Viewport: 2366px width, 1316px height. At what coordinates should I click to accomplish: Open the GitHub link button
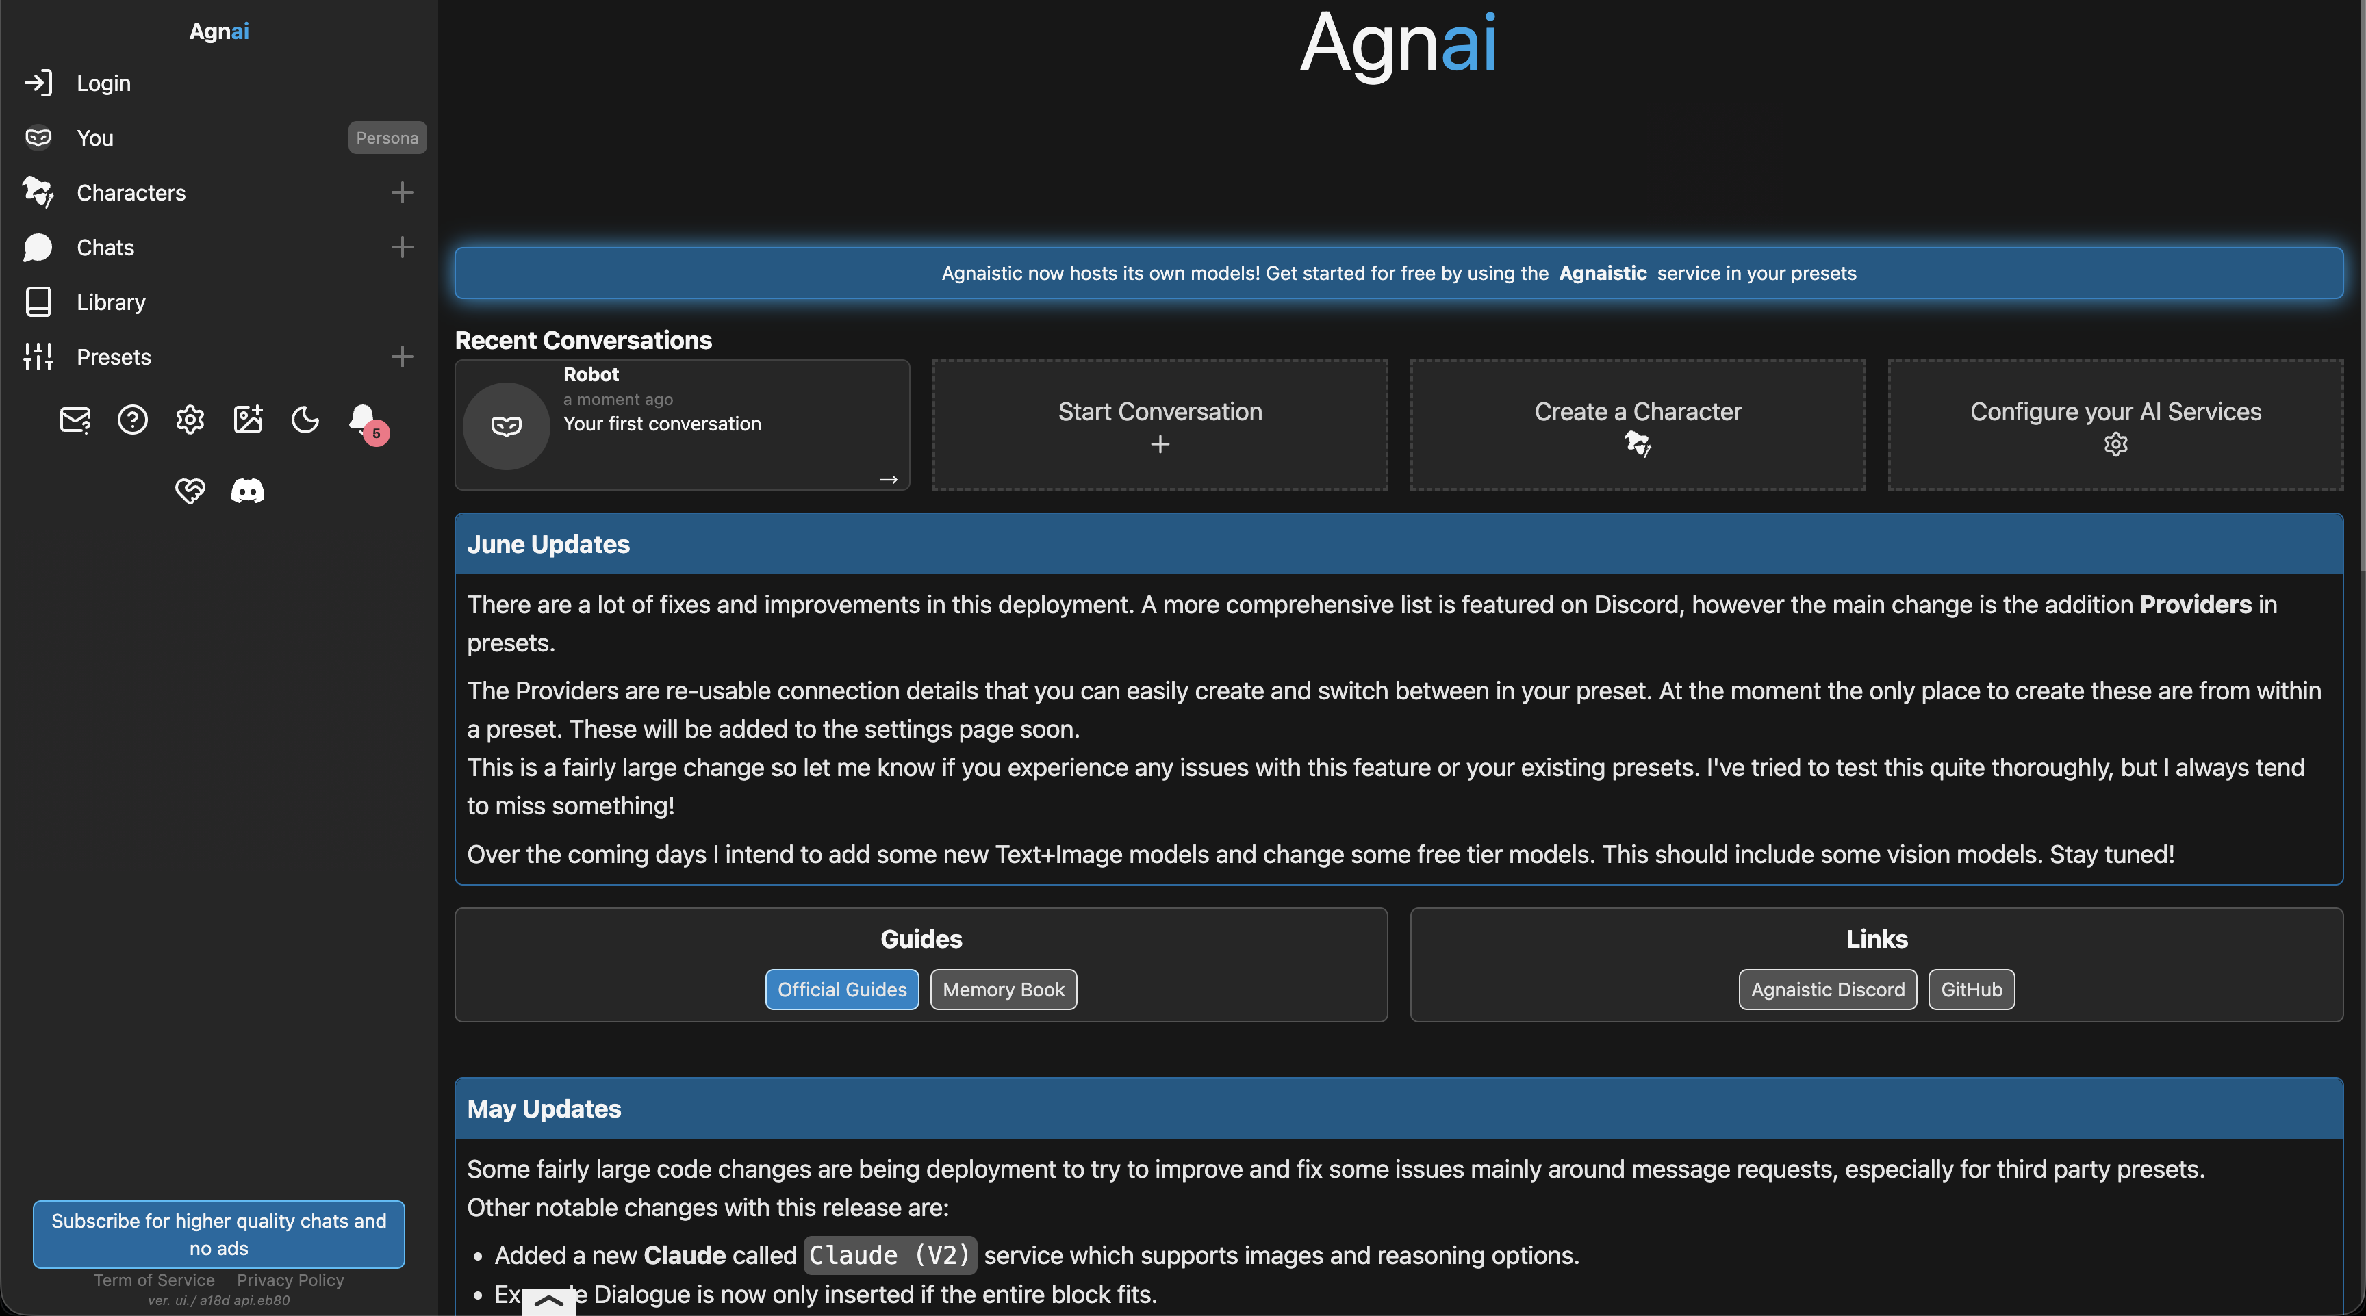click(1971, 989)
